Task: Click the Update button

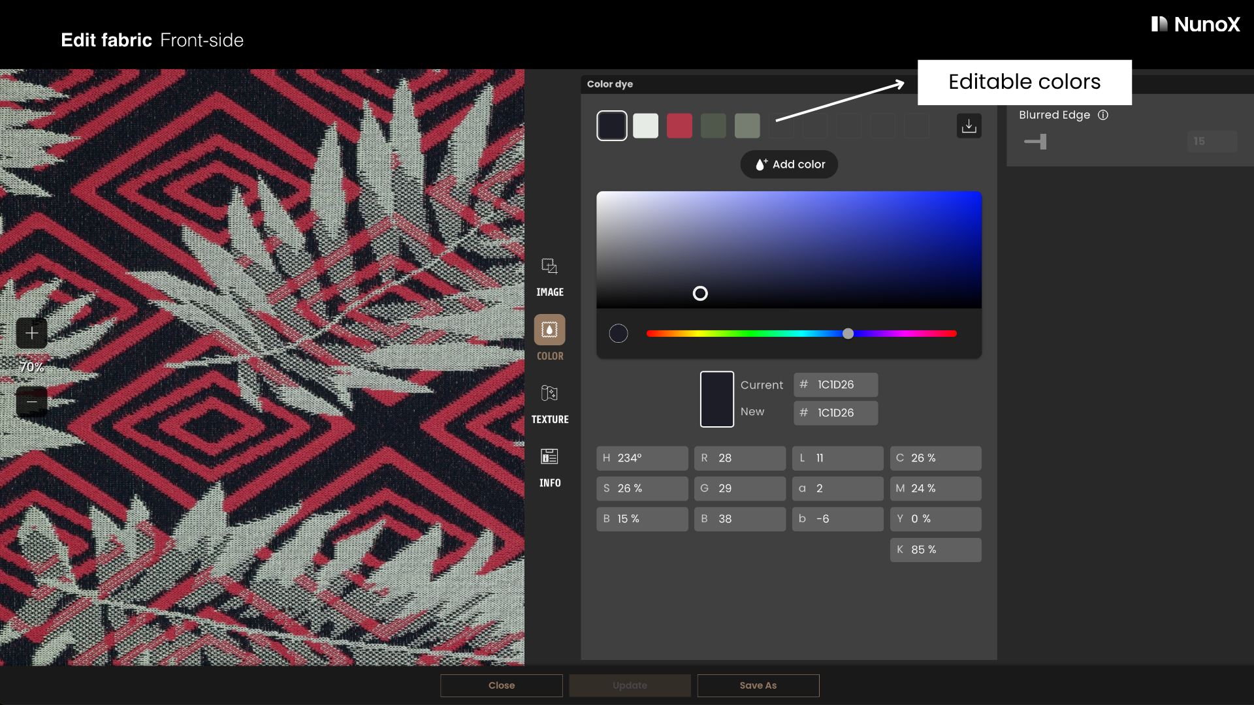Action: pos(630,685)
